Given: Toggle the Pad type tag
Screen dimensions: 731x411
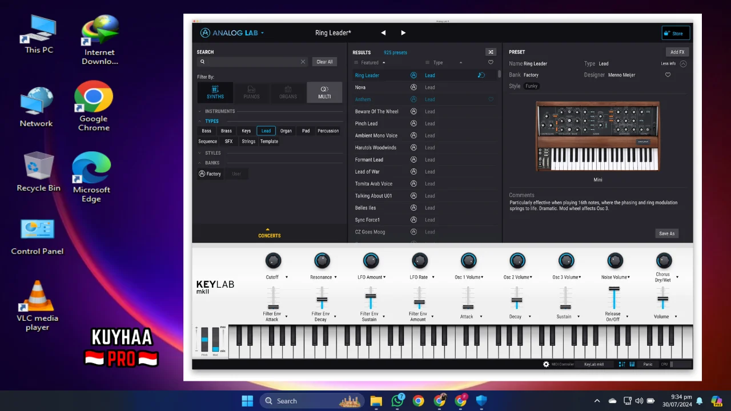Looking at the screenshot, I should 306,131.
